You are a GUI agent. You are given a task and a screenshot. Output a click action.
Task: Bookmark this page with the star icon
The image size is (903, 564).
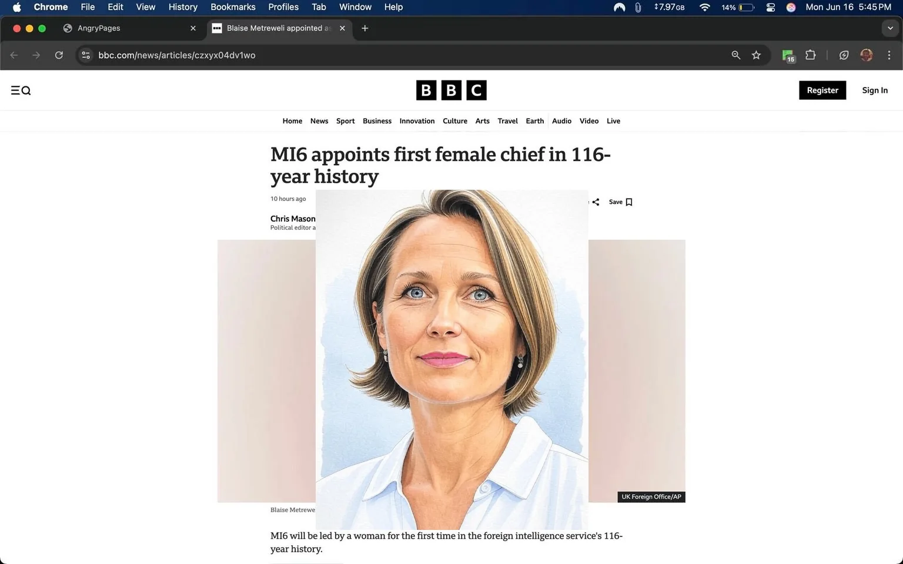(x=756, y=55)
